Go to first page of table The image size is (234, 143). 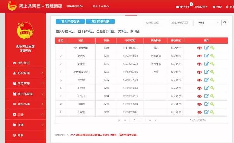click(x=119, y=120)
